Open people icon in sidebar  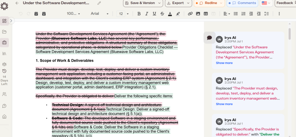[x=4, y=94]
